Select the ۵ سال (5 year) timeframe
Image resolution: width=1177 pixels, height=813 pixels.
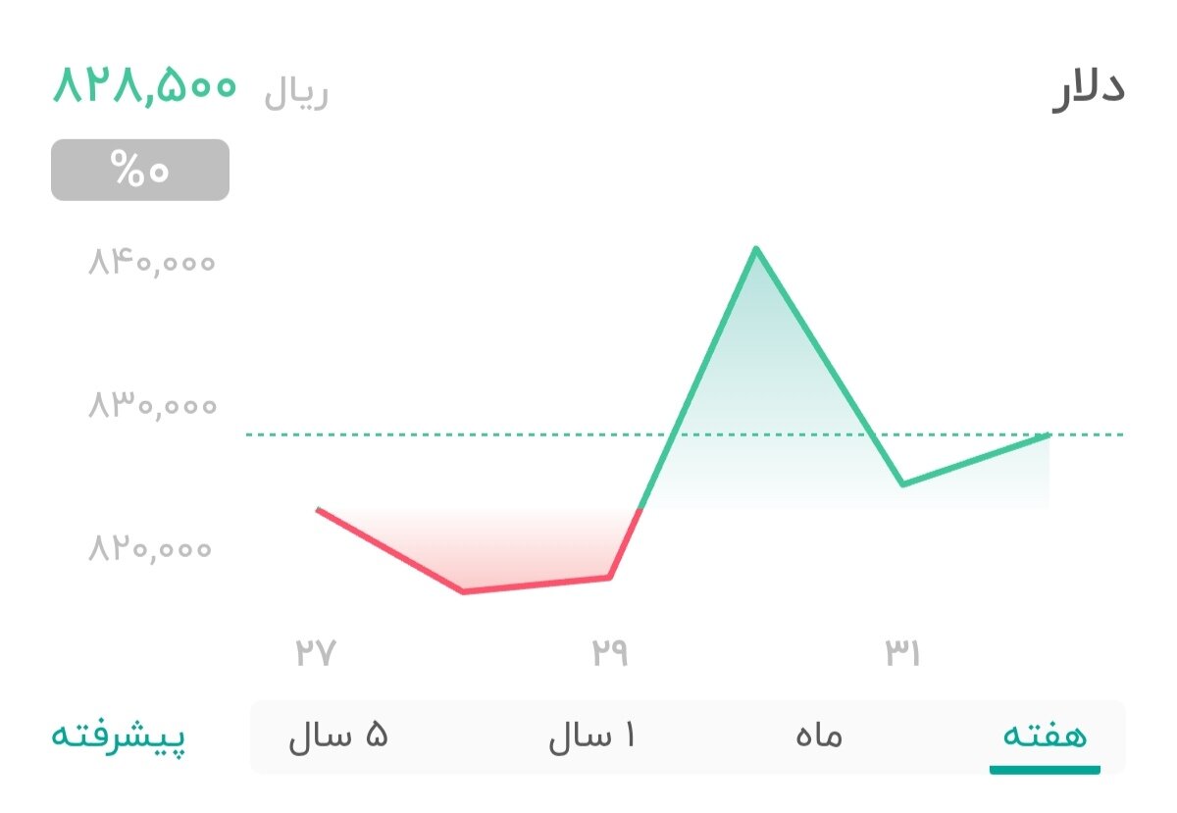click(x=337, y=735)
